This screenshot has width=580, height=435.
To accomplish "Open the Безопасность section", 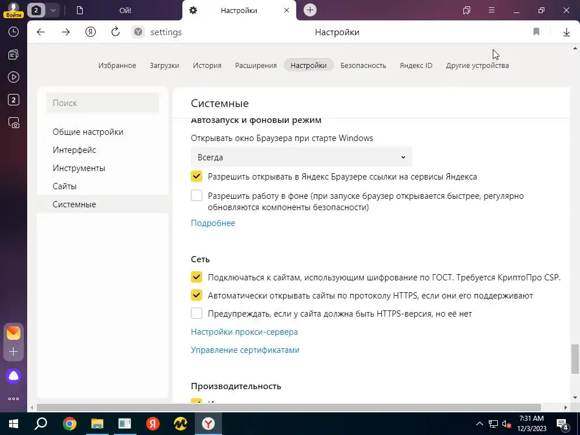I will point(363,66).
